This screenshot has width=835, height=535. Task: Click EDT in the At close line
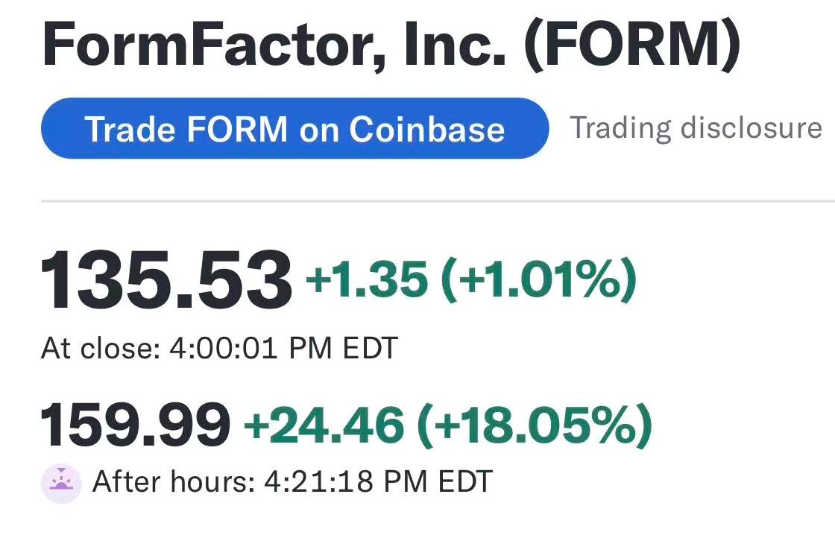tap(370, 348)
